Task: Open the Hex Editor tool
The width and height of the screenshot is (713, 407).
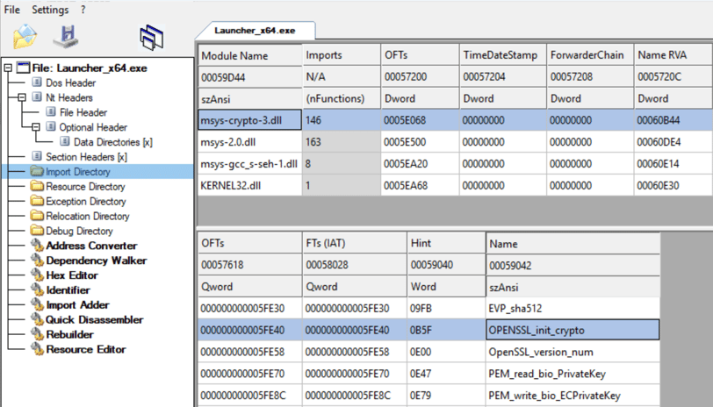Action: 72,275
